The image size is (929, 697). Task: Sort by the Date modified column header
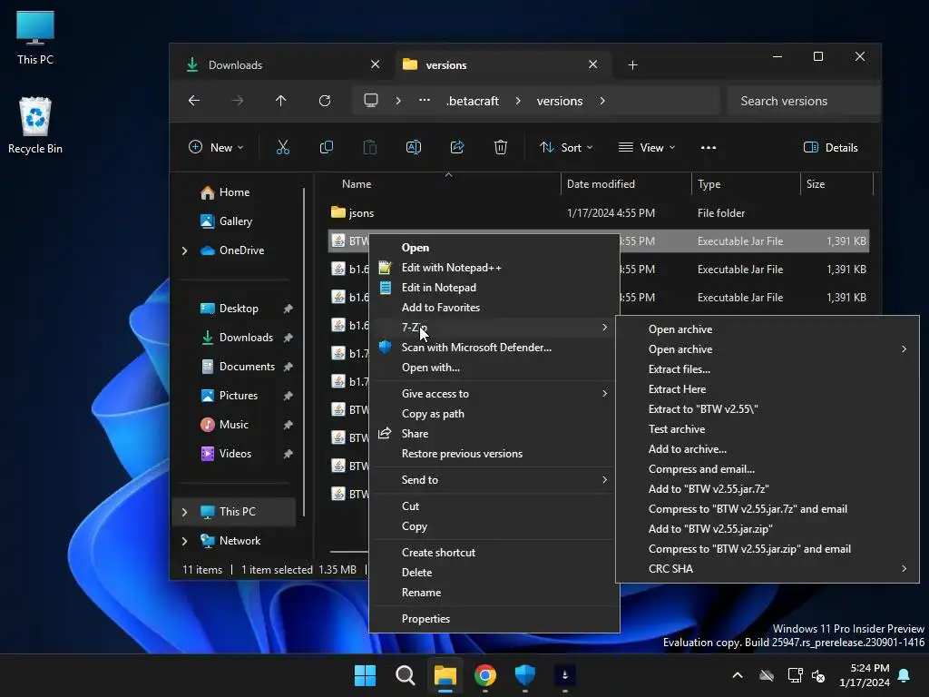[x=626, y=184]
